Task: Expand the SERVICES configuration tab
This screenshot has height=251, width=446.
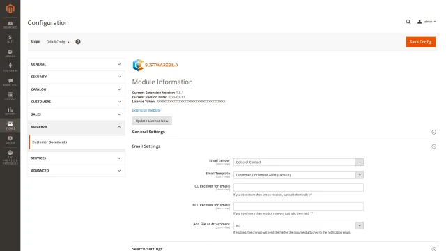Action: click(76, 158)
